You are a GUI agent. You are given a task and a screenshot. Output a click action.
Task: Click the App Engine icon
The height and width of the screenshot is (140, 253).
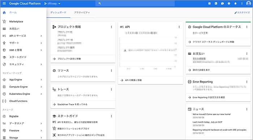click(4, 80)
